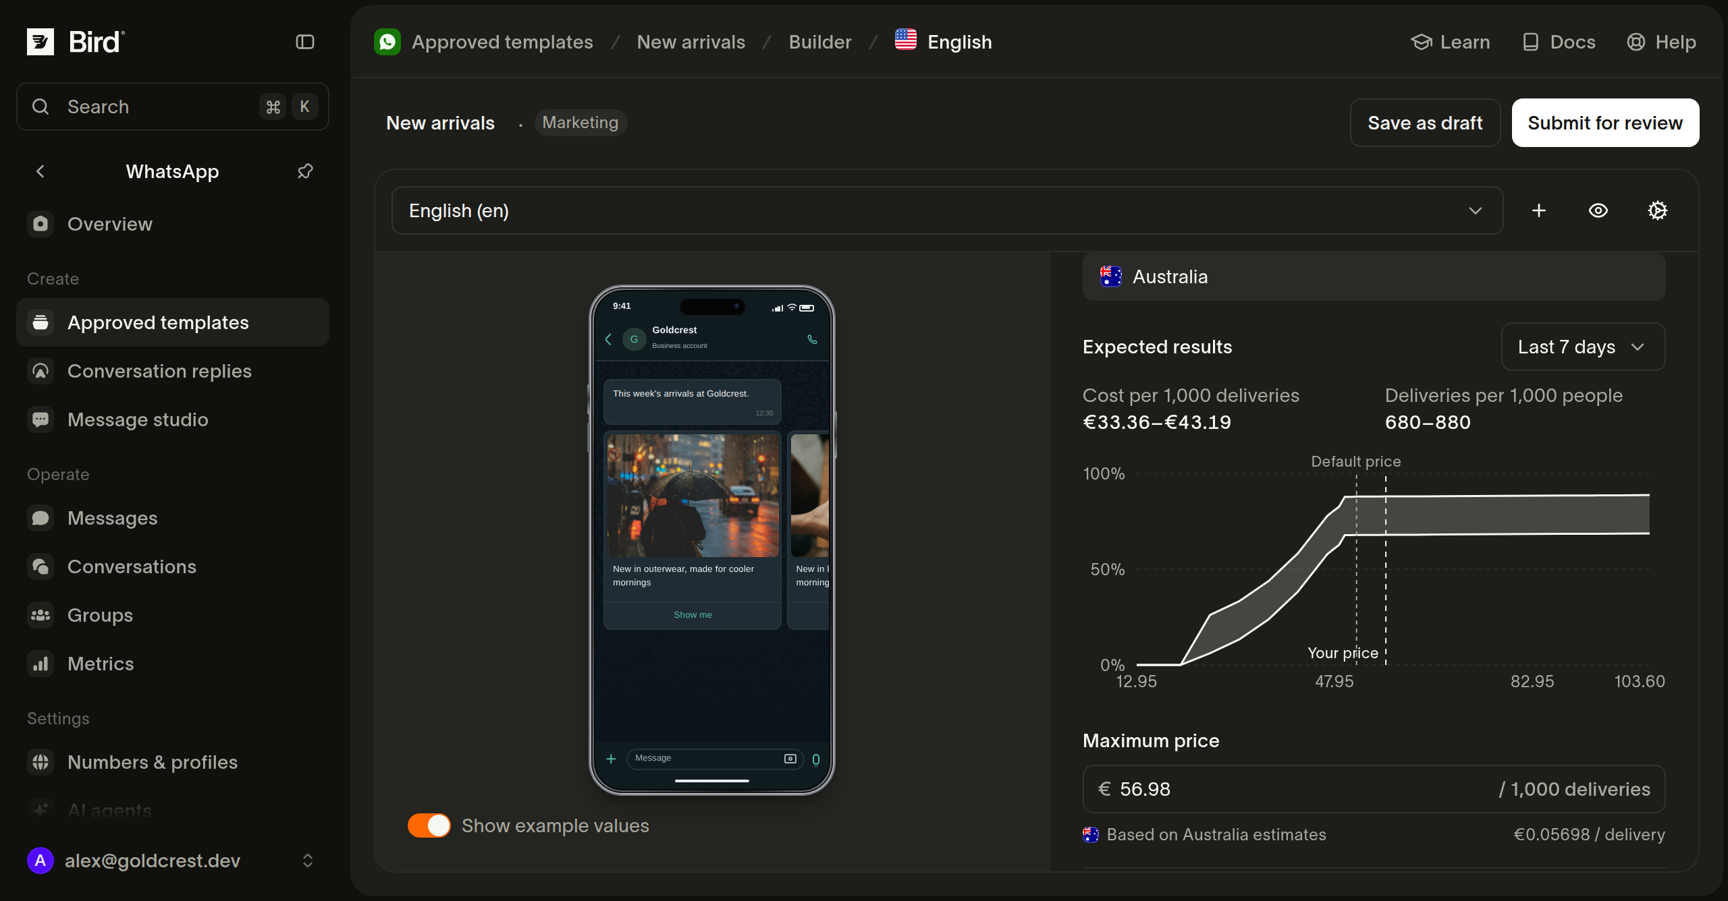Click Based on Australia estimates text
The width and height of the screenshot is (1728, 901).
click(x=1216, y=834)
